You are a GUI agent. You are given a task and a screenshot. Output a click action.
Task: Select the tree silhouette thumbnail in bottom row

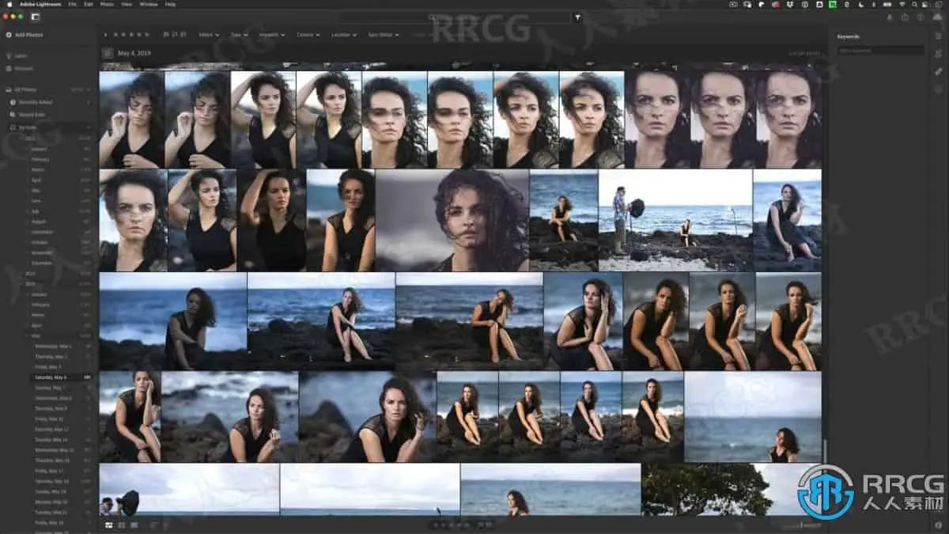click(x=731, y=490)
